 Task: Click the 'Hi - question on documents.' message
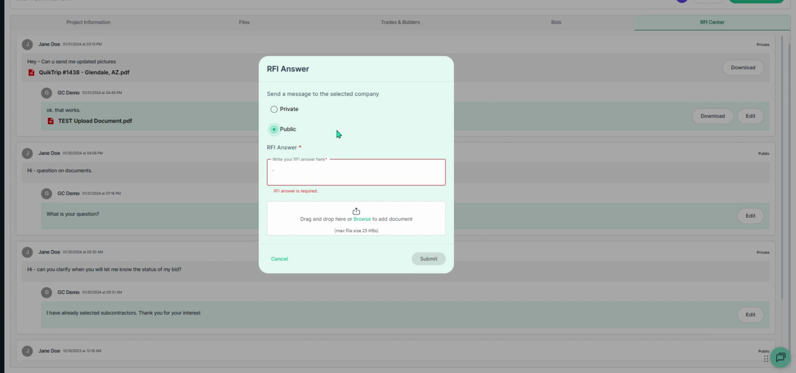point(60,171)
